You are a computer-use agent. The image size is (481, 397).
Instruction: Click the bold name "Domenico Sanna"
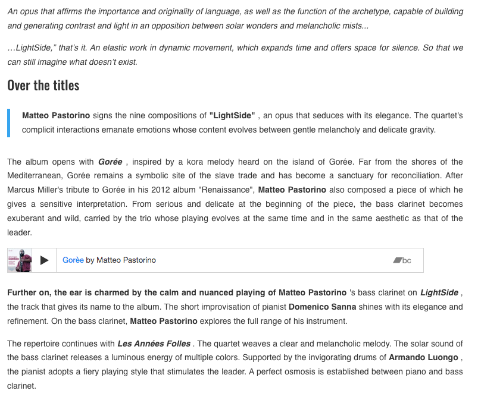point(318,307)
